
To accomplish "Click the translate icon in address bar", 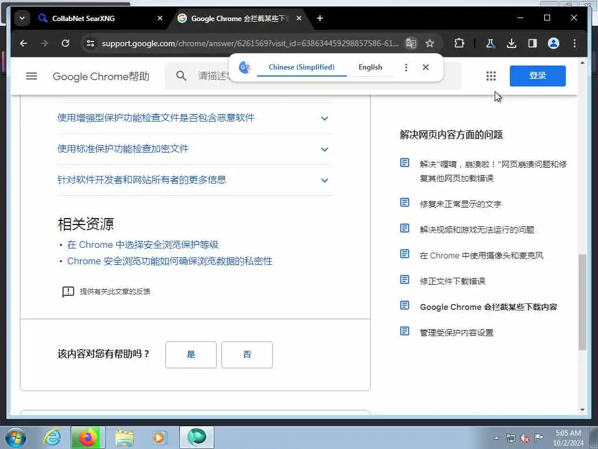I will [411, 43].
